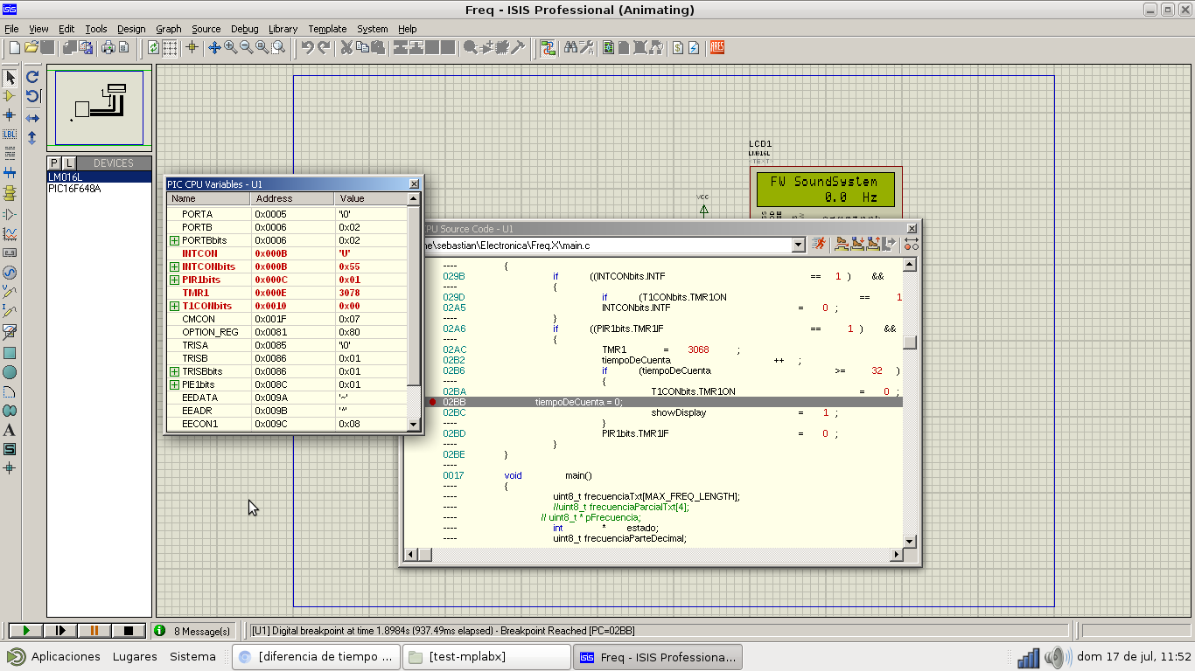Open the Debug menu
This screenshot has height=671, width=1195.
[x=245, y=29]
